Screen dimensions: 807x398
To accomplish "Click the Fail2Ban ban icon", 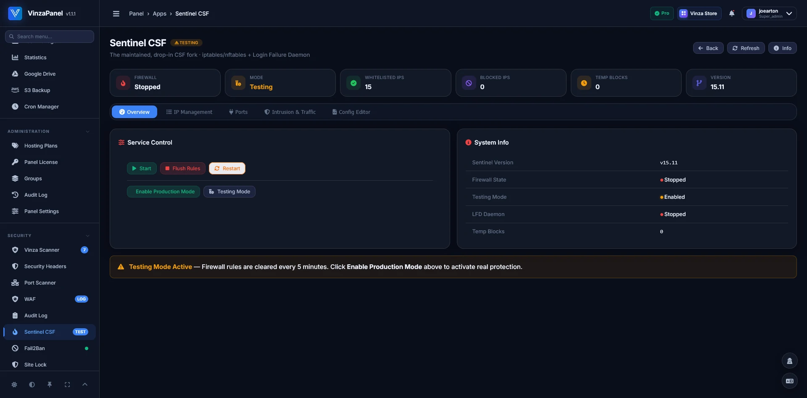I will (15, 348).
